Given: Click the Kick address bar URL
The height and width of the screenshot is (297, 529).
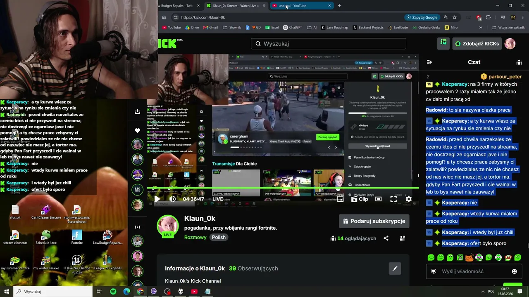Looking at the screenshot, I should [x=203, y=17].
